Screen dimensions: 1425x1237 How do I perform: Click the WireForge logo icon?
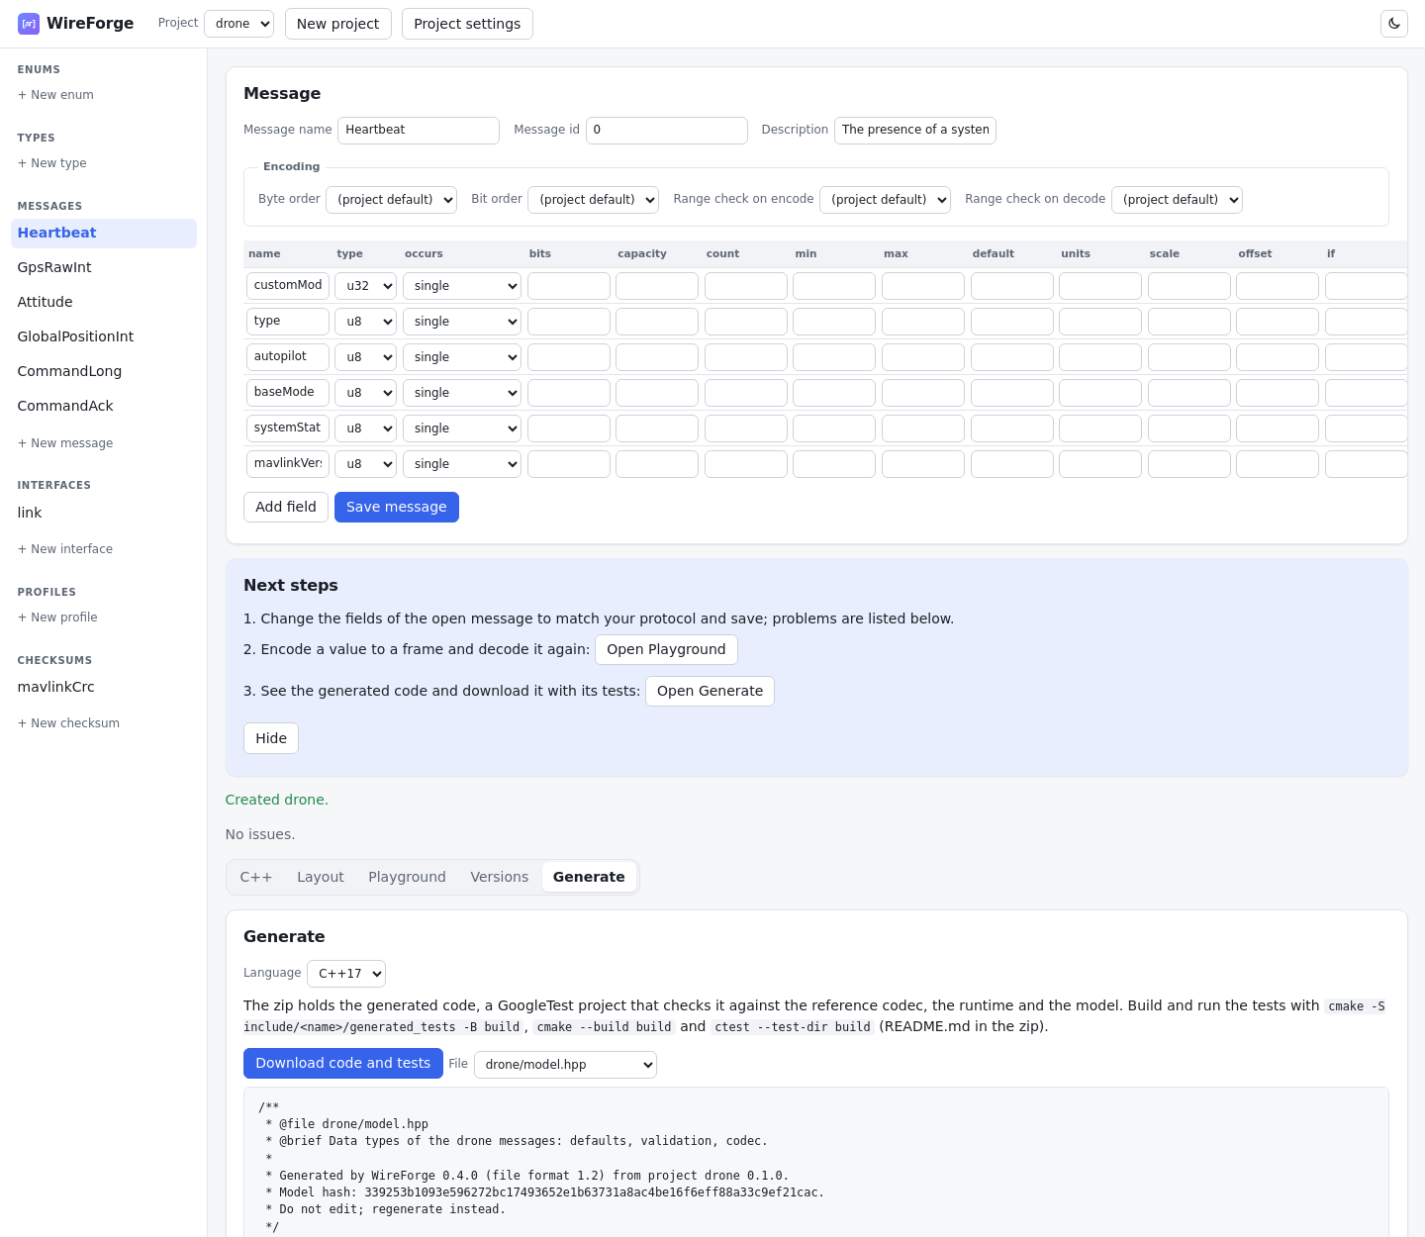coord(29,24)
